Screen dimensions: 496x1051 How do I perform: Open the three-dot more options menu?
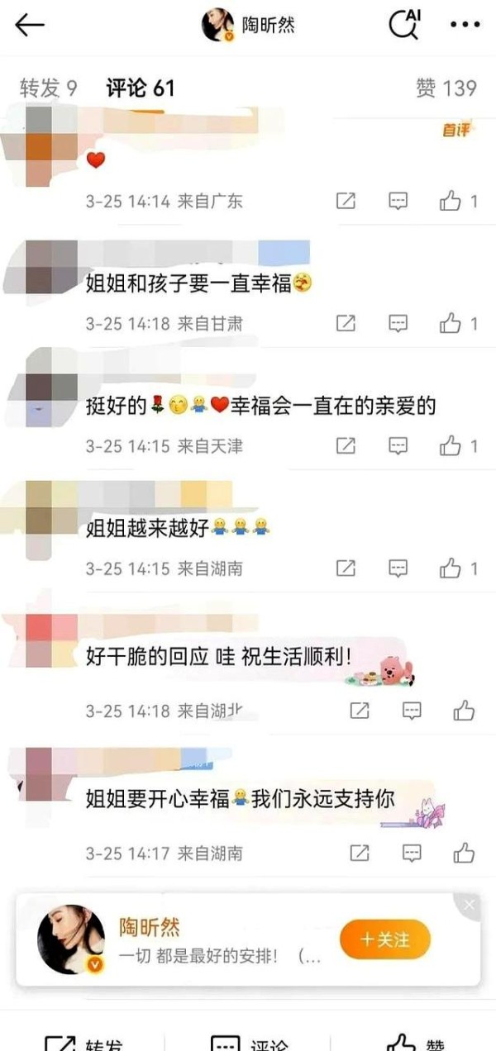click(x=465, y=25)
